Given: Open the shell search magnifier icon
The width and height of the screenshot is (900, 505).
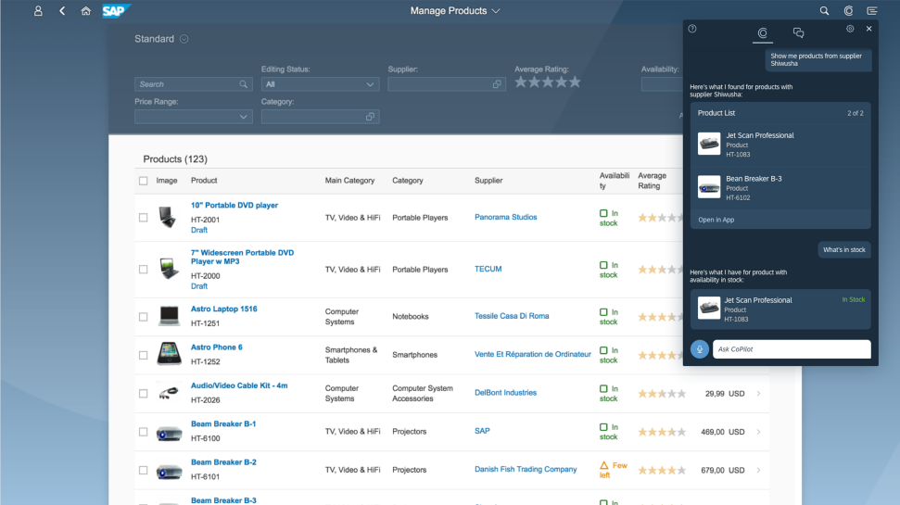Looking at the screenshot, I should click(824, 11).
